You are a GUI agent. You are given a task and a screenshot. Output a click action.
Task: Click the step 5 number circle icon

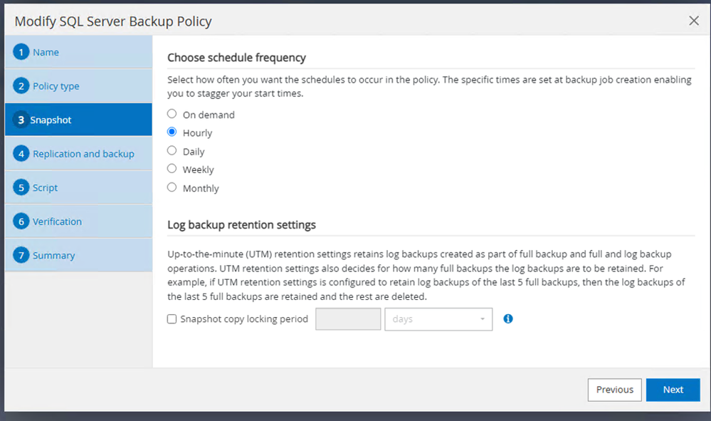coord(21,188)
